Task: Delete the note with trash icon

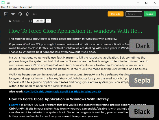Action: pos(27,14)
